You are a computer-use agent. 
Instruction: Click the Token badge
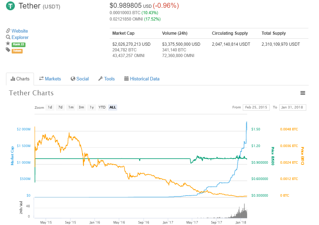coord(17,51)
